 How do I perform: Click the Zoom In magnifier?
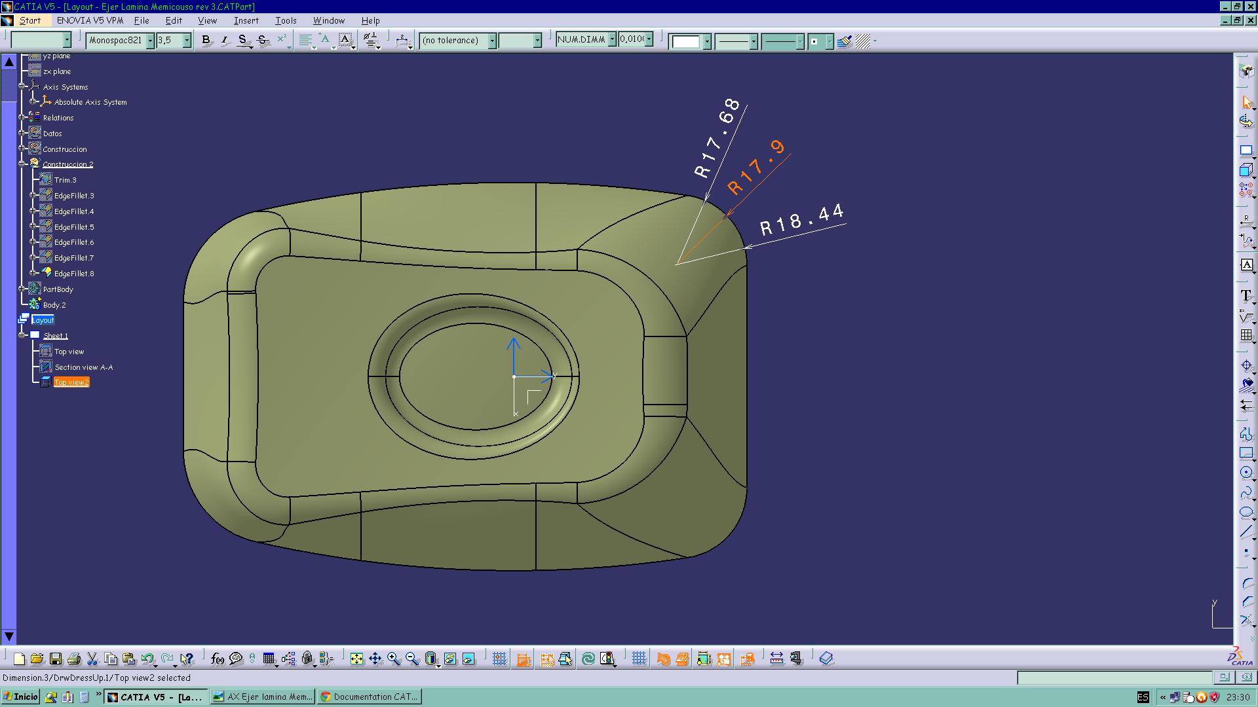(x=393, y=659)
